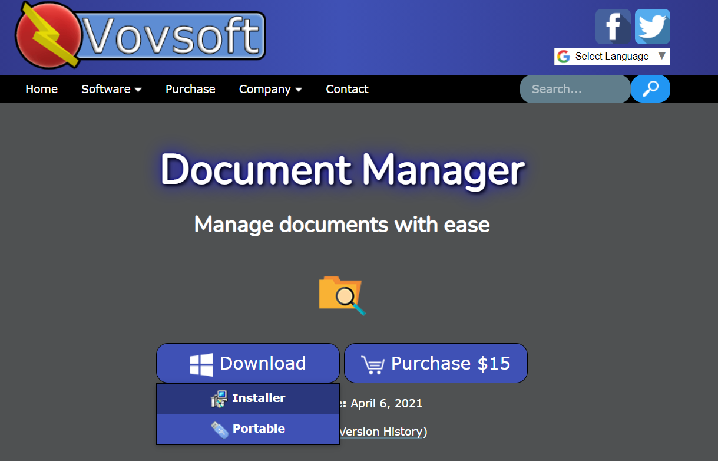Click the Purchase $15 button
The image size is (718, 461).
point(436,363)
